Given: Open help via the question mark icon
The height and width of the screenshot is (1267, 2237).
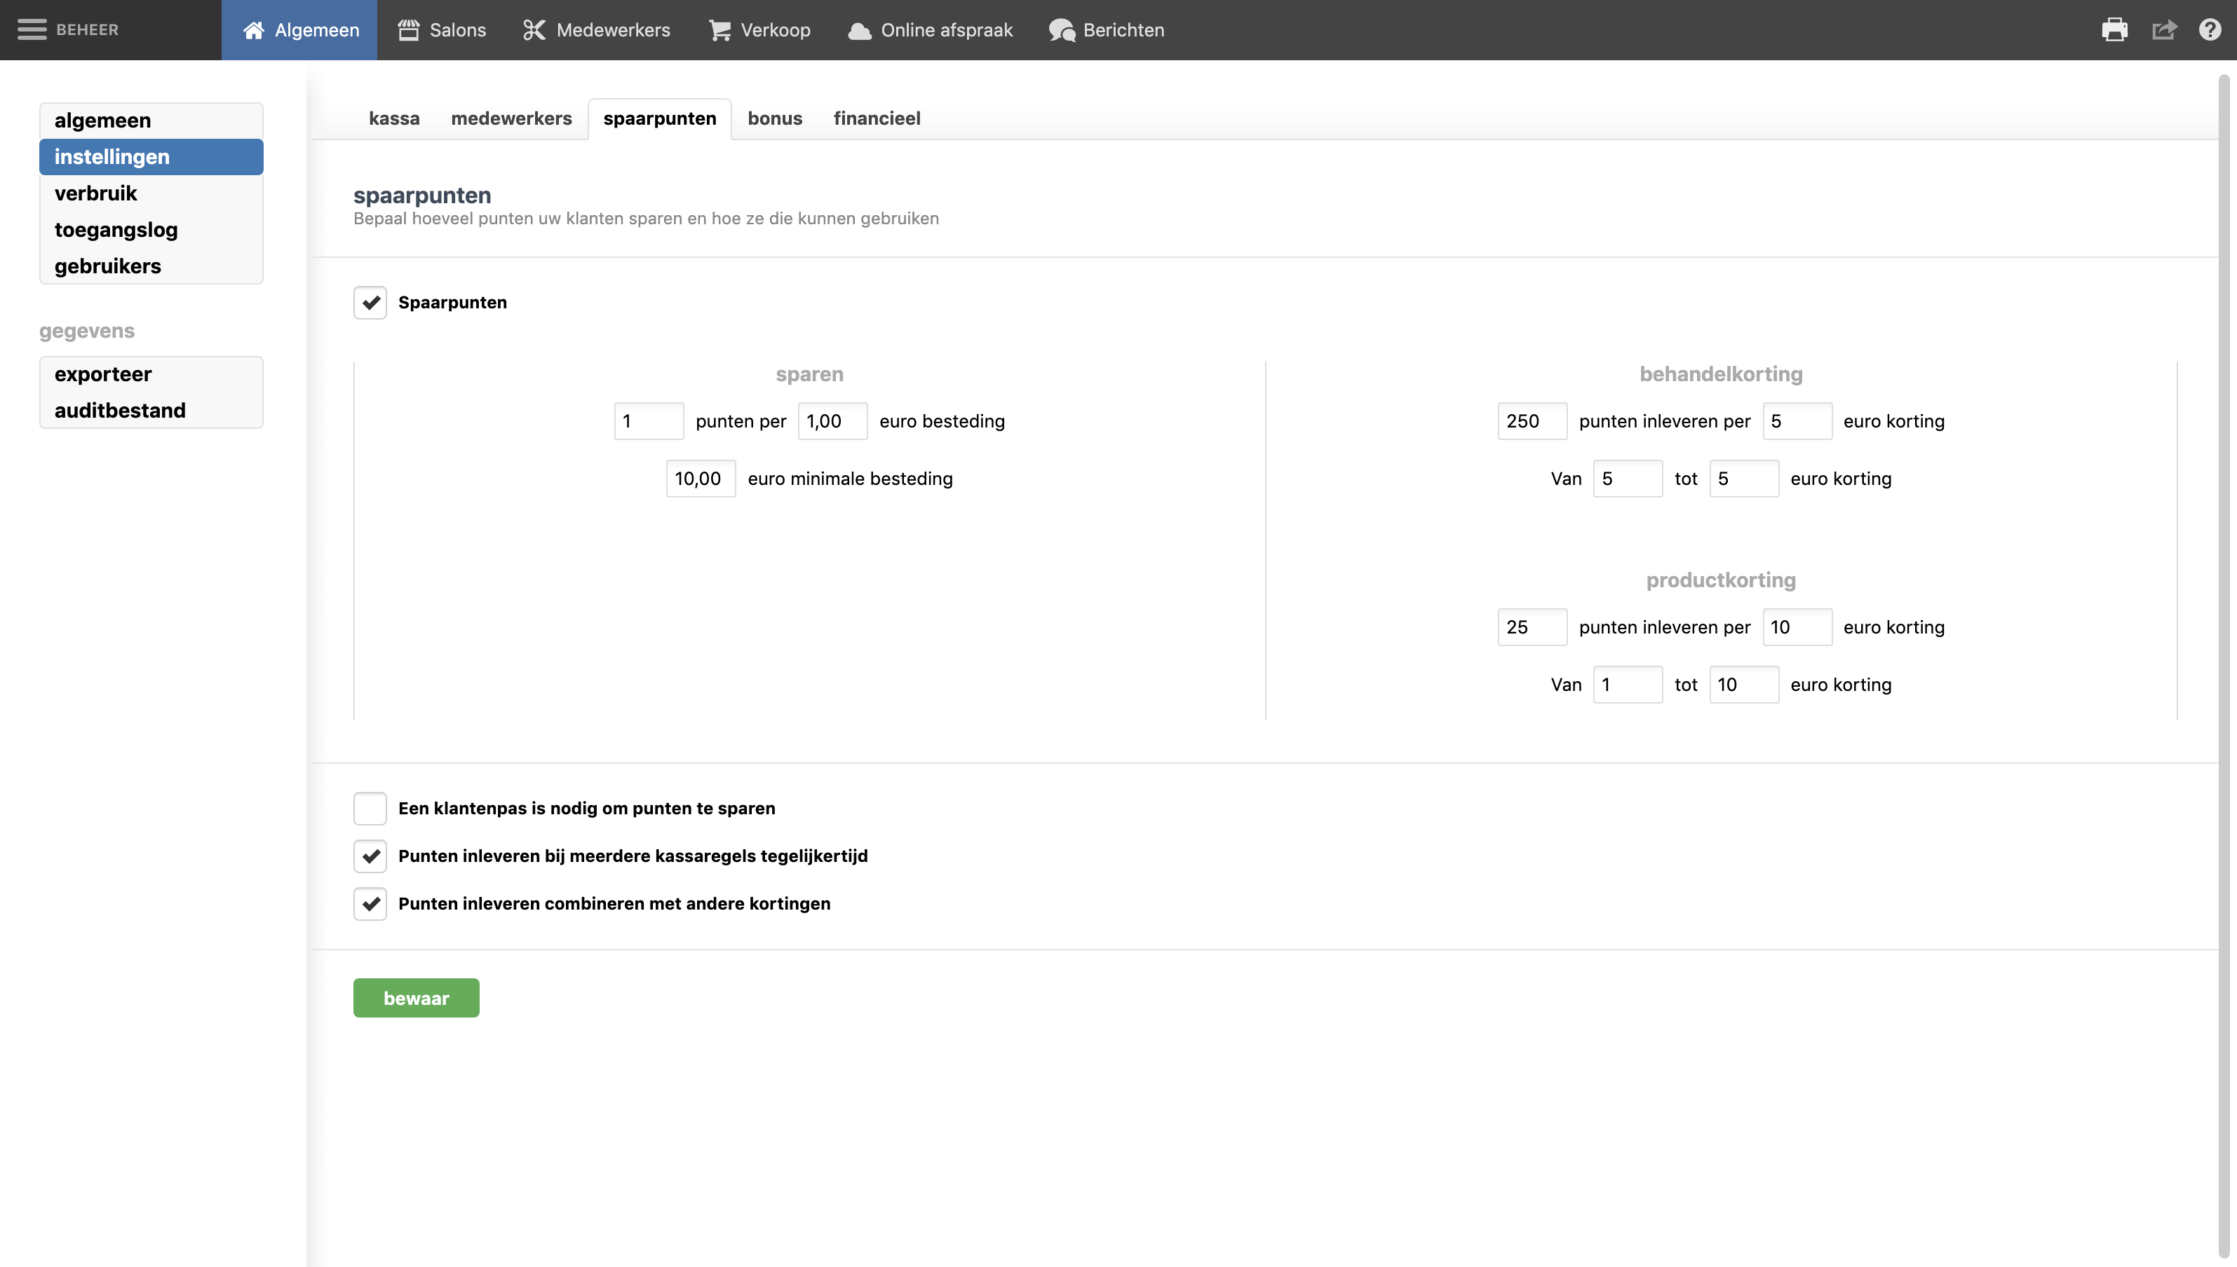Looking at the screenshot, I should (x=2210, y=30).
